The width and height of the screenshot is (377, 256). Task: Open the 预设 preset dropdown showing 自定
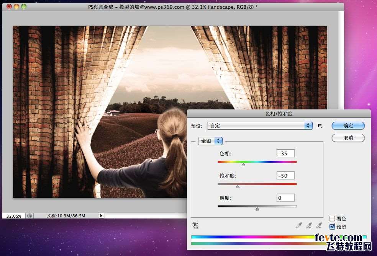pyautogui.click(x=259, y=126)
